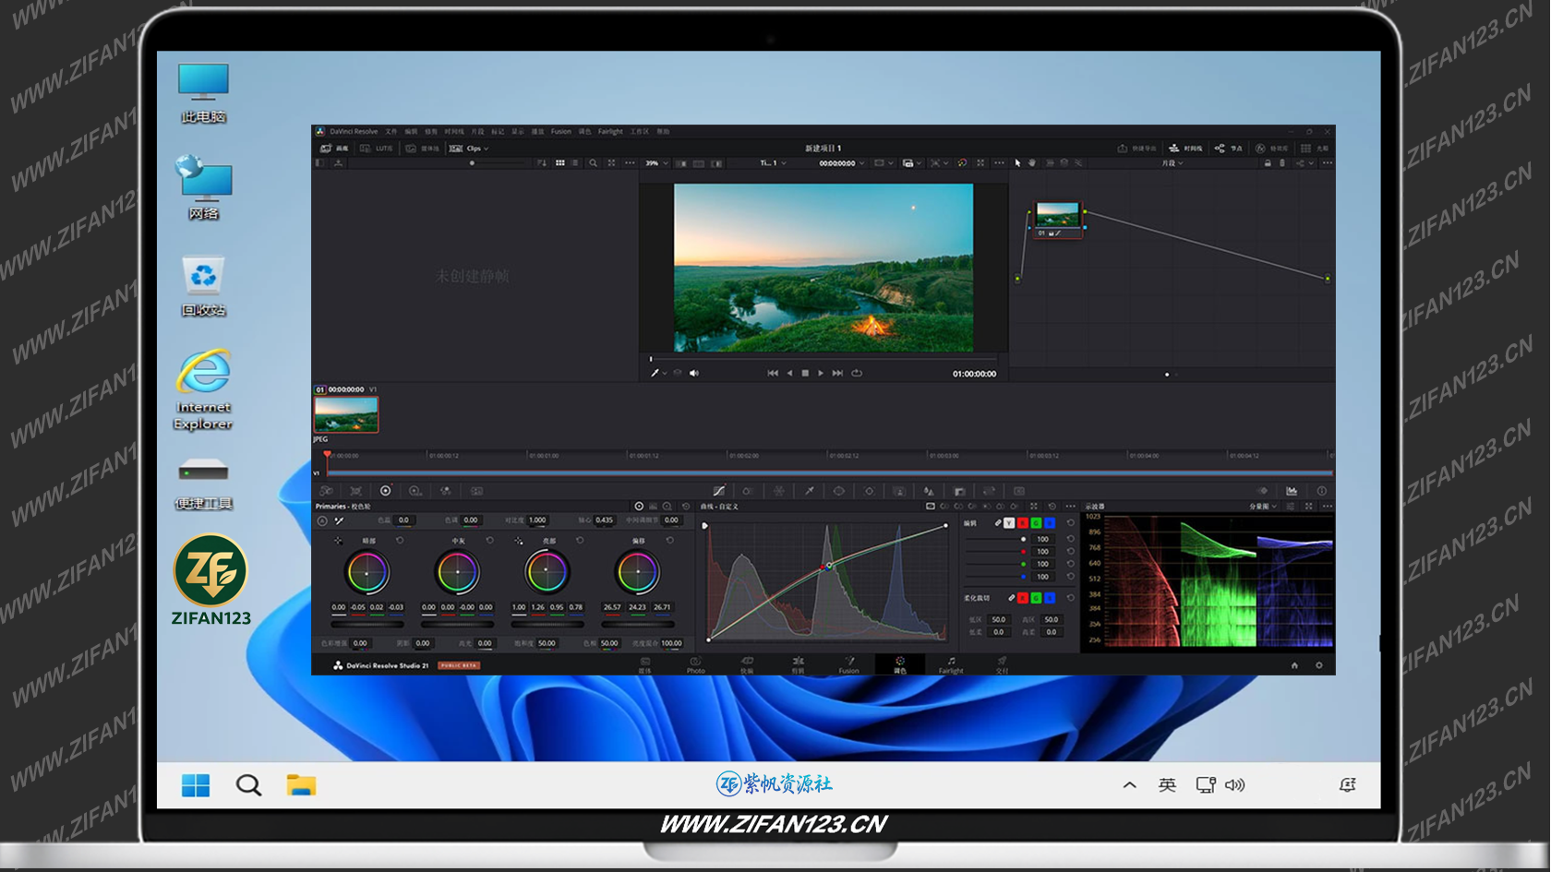The width and height of the screenshot is (1551, 872).
Task: Toggle the color wheel highlight icon
Action: (x=962, y=163)
